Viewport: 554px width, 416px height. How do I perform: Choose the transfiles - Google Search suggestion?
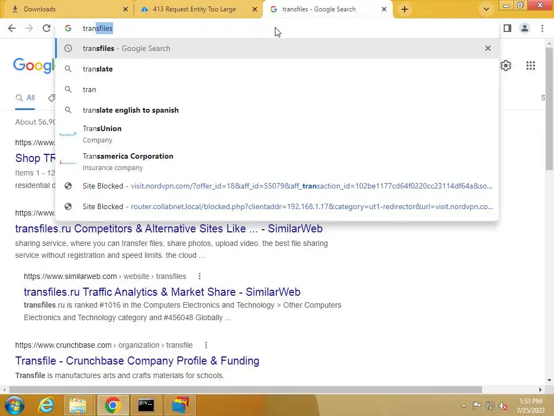tap(277, 48)
